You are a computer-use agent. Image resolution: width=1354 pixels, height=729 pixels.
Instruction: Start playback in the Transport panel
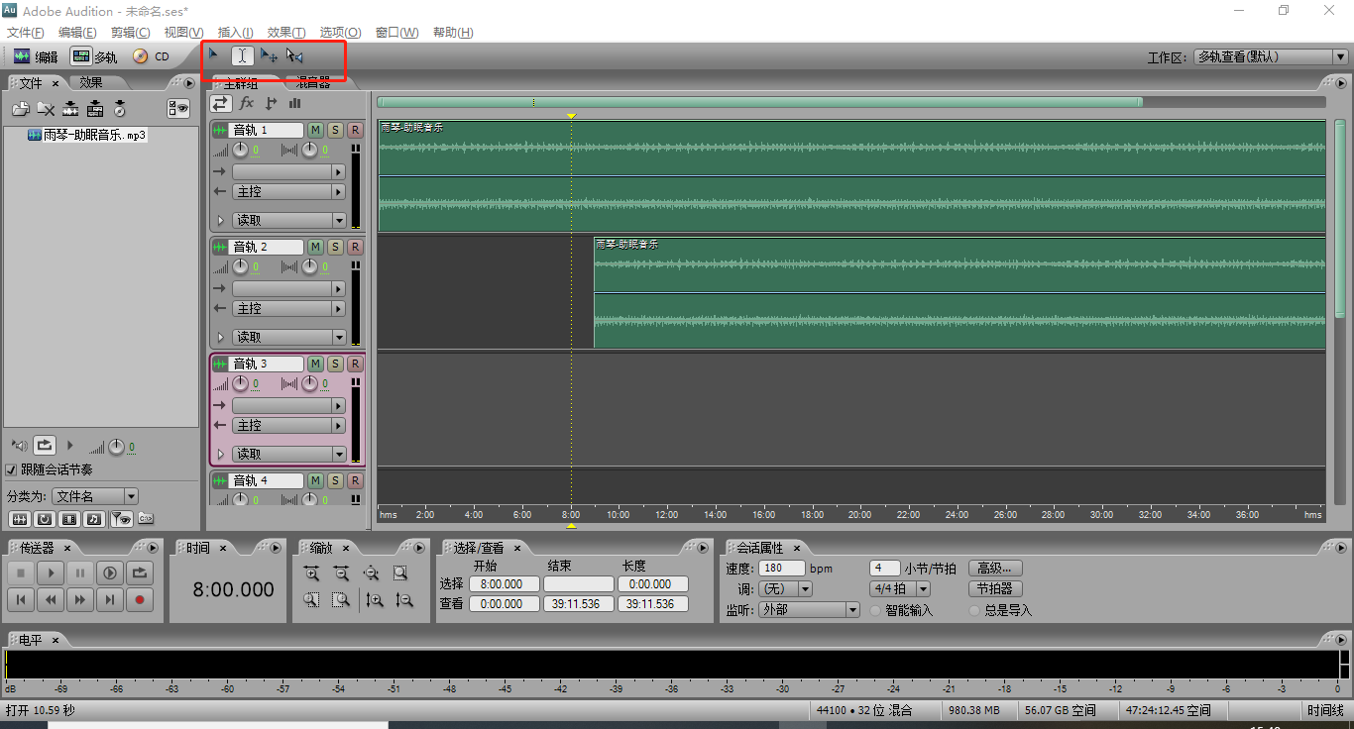point(51,573)
